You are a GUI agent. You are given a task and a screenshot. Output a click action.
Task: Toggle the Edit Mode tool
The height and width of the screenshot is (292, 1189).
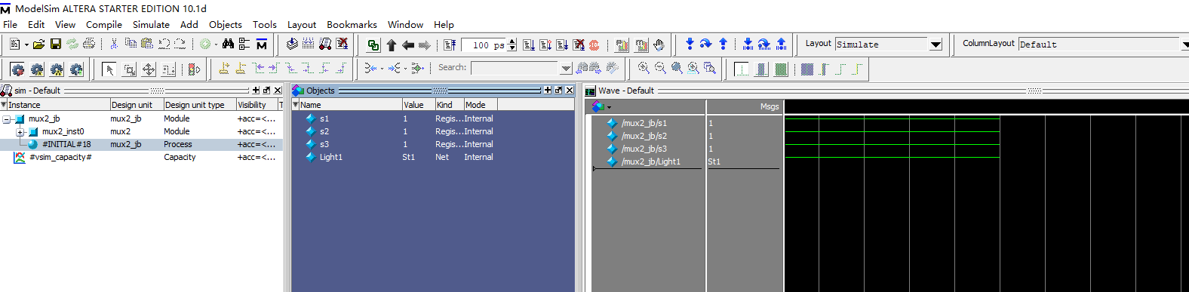tap(168, 69)
